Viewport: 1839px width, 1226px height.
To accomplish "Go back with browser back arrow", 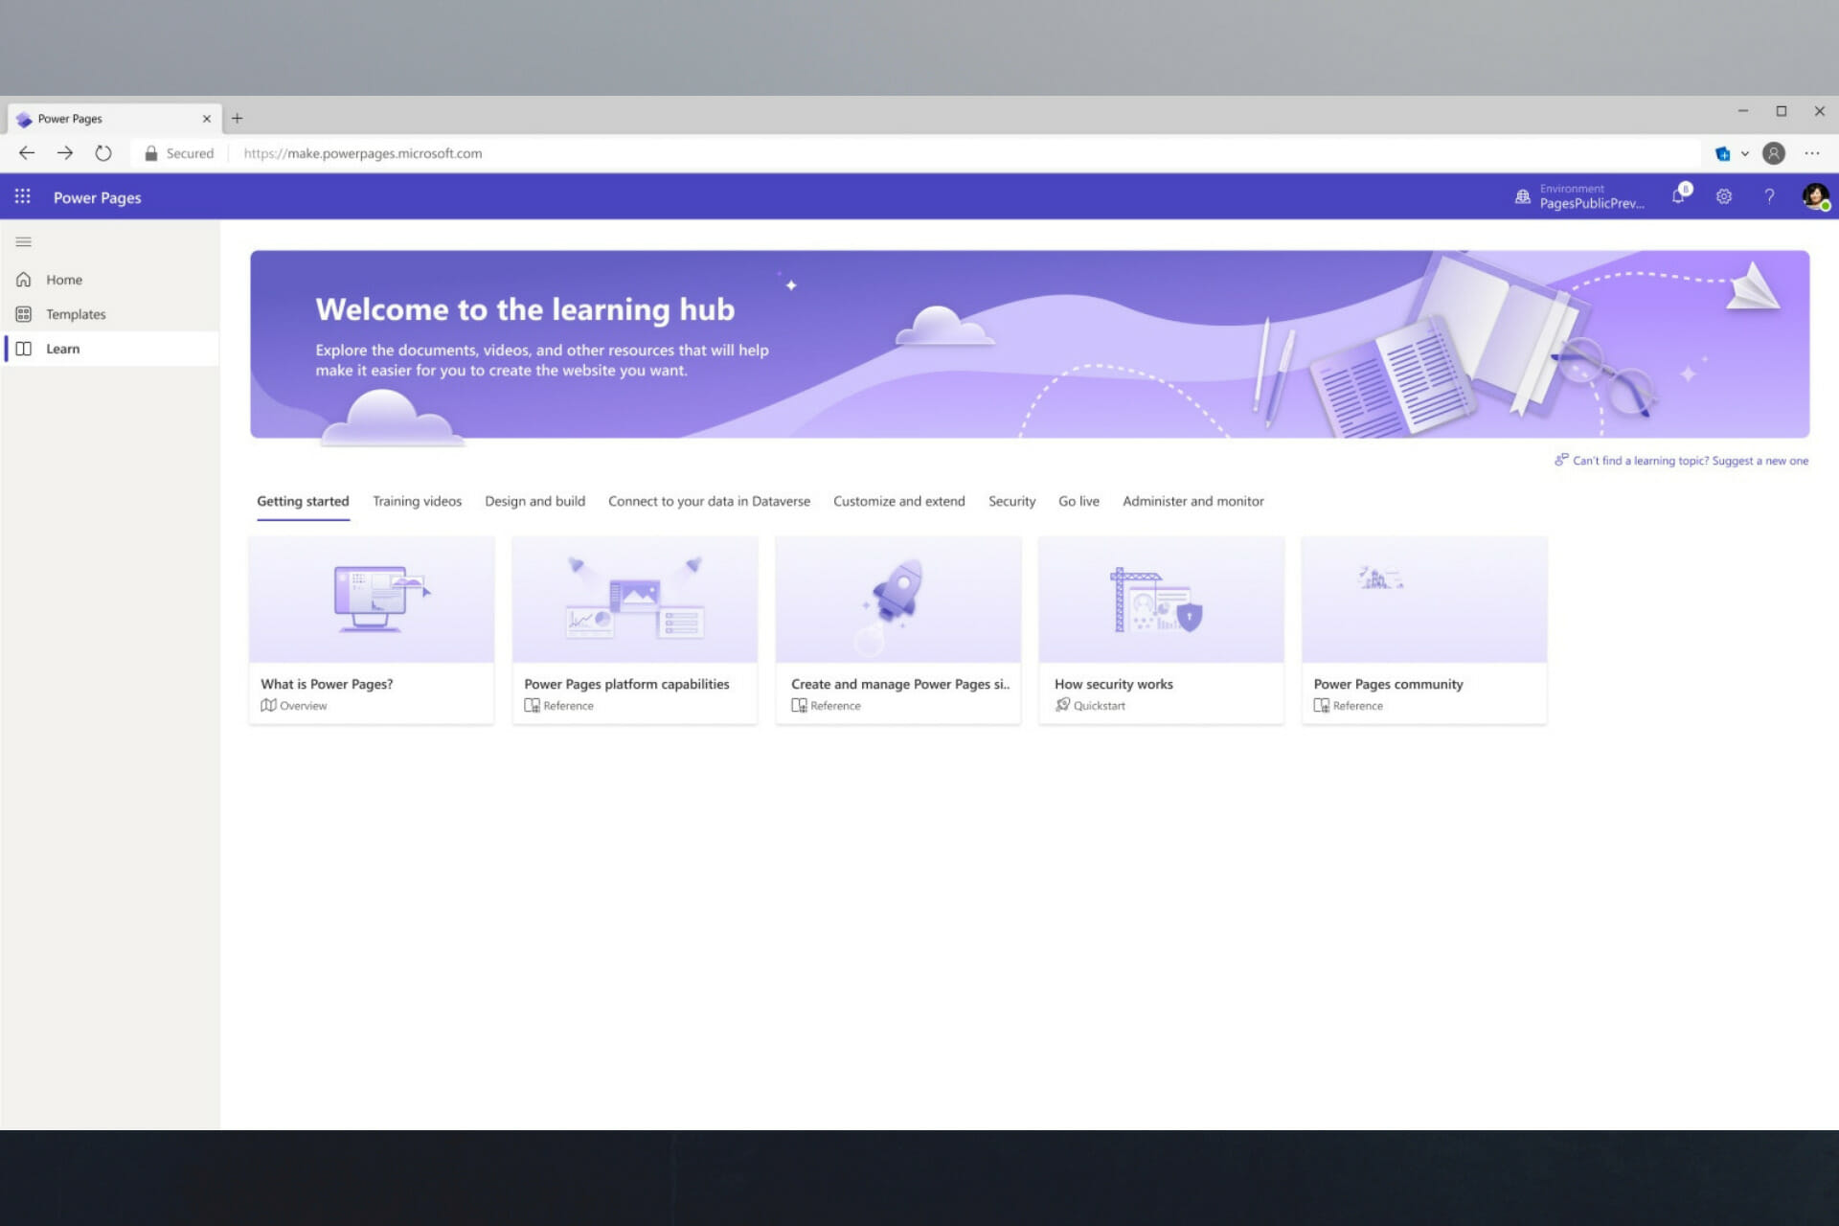I will coord(27,153).
